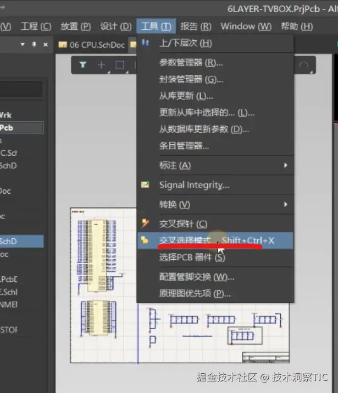Open the 设计 (D) menu
Image resolution: width=338 pixels, height=393 pixels.
(x=116, y=26)
